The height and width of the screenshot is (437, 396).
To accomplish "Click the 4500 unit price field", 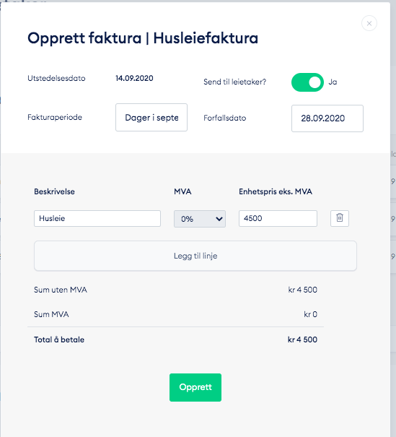I will point(278,218).
